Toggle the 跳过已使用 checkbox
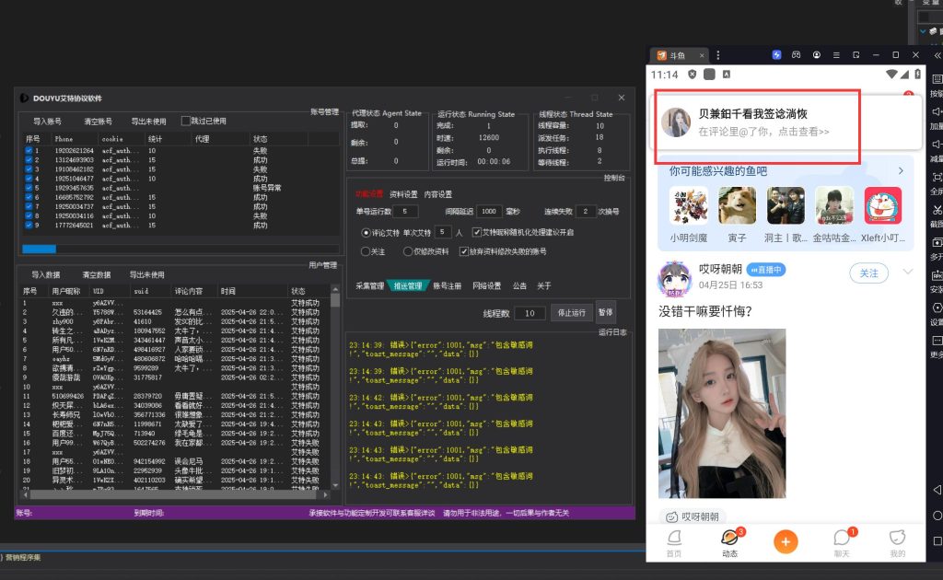This screenshot has height=580, width=943. (186, 121)
